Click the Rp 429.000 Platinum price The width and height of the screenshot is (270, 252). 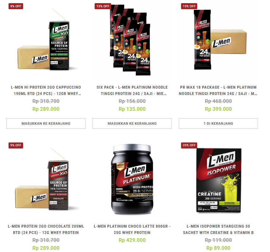pyautogui.click(x=132, y=240)
